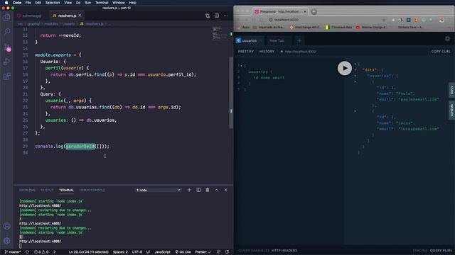Collapse the 'usuarios' array in the response
The width and height of the screenshot is (455, 255).
pyautogui.click(x=355, y=76)
